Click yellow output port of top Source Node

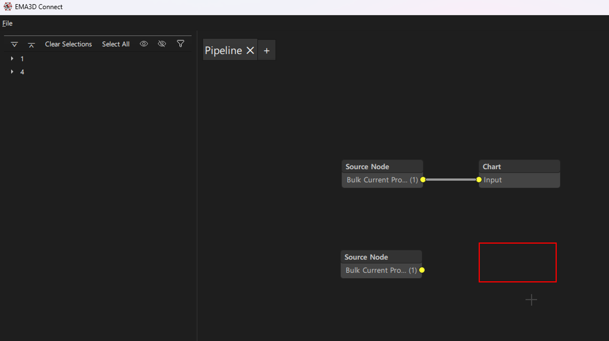click(x=423, y=180)
